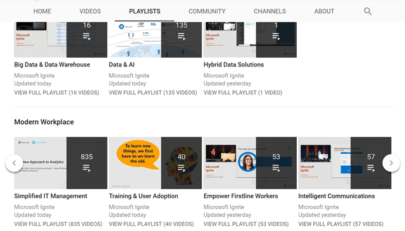Image resolution: width=405 pixels, height=231 pixels.
Task: Click the Modern Workplace section heading
Action: point(44,122)
